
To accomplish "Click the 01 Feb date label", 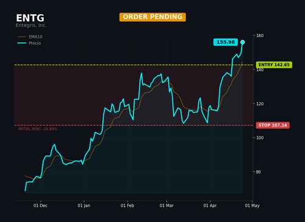I will coord(127,206).
